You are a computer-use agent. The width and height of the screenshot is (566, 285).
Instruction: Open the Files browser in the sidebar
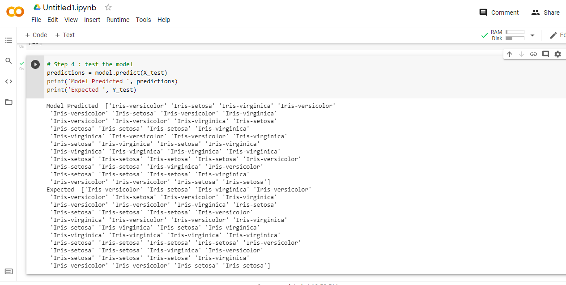[9, 102]
